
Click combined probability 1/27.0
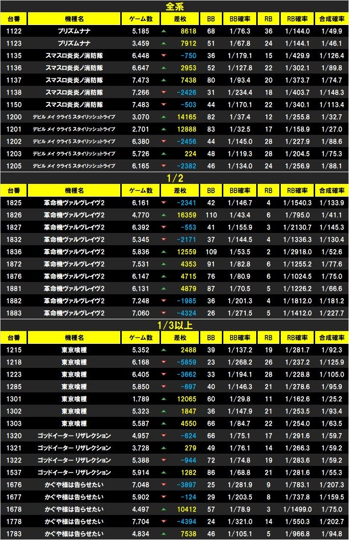(x=332, y=129)
